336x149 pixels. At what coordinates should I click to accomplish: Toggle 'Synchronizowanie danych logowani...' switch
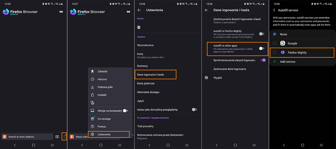tap(263, 60)
